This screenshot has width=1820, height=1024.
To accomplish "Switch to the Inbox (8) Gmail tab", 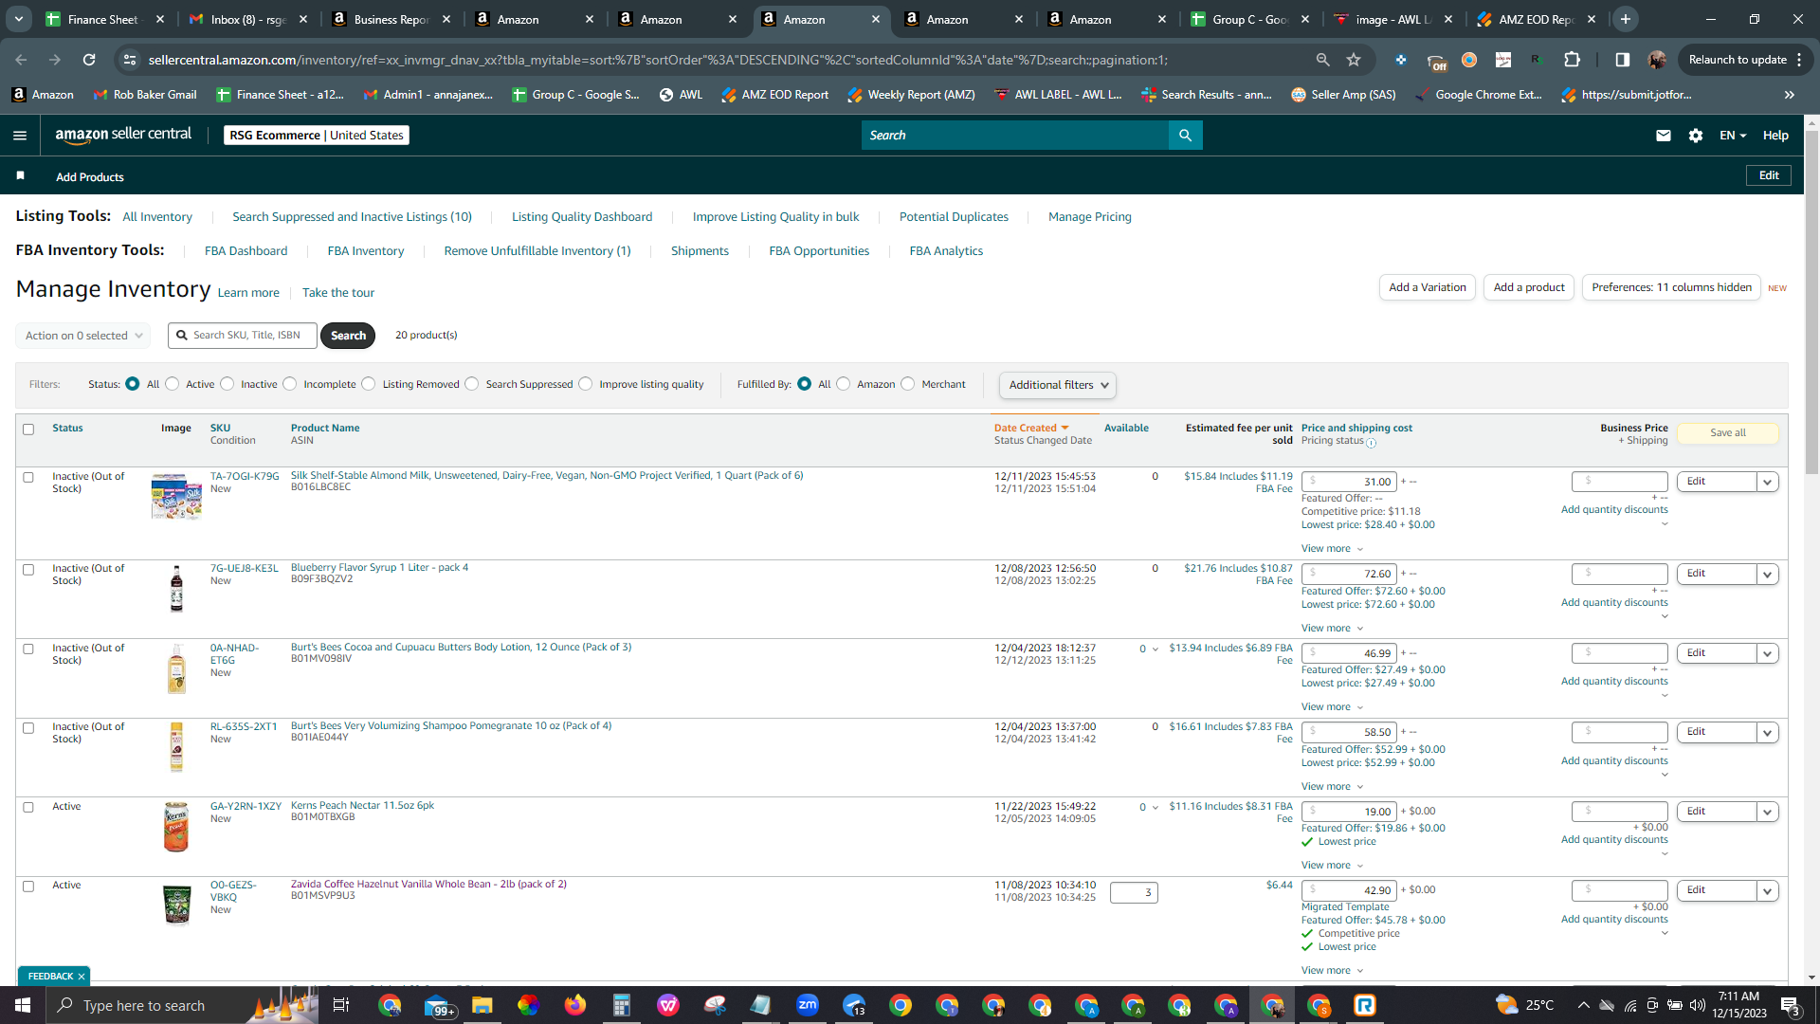I will click(248, 19).
